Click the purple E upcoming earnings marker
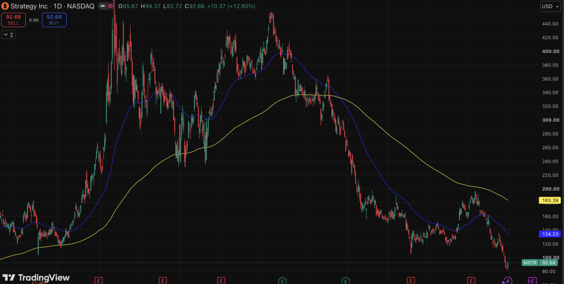Image resolution: width=564 pixels, height=284 pixels. pyautogui.click(x=532, y=280)
